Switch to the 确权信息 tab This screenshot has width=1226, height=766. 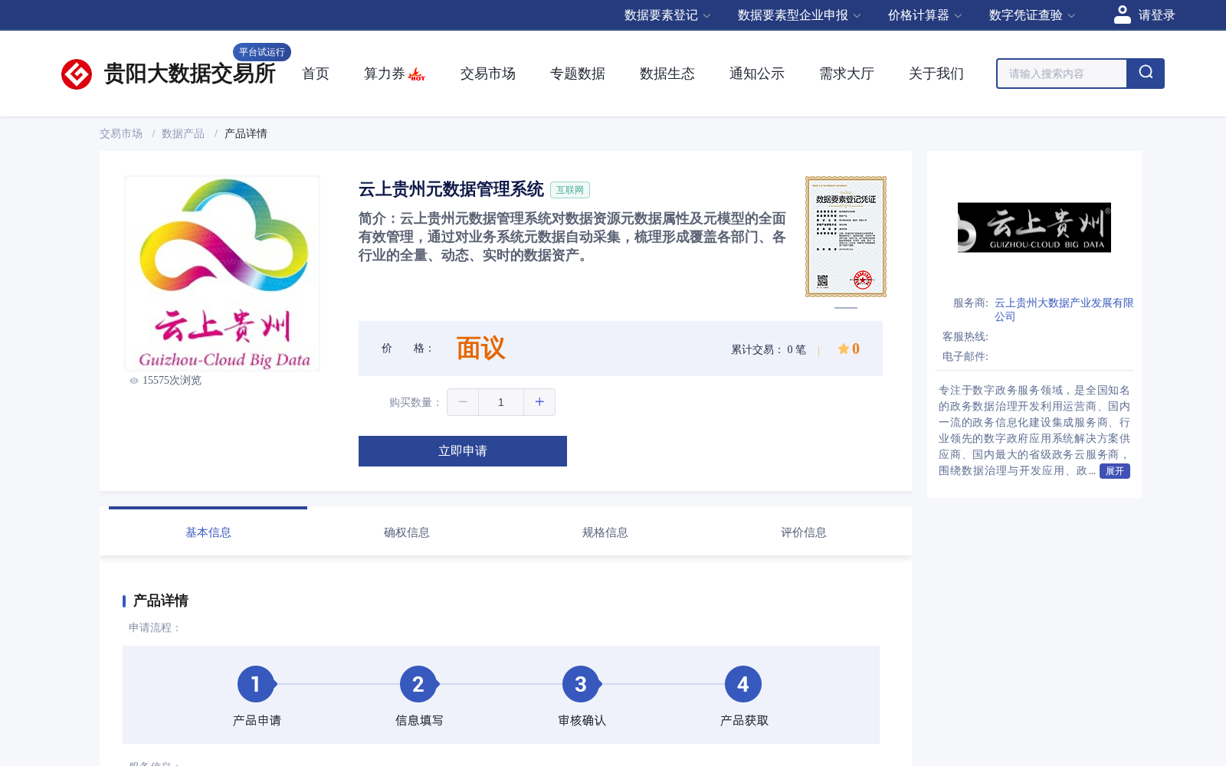[407, 532]
